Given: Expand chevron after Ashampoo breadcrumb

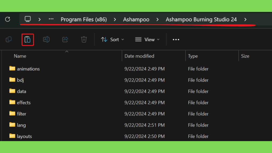Looking at the screenshot, I should [158, 19].
